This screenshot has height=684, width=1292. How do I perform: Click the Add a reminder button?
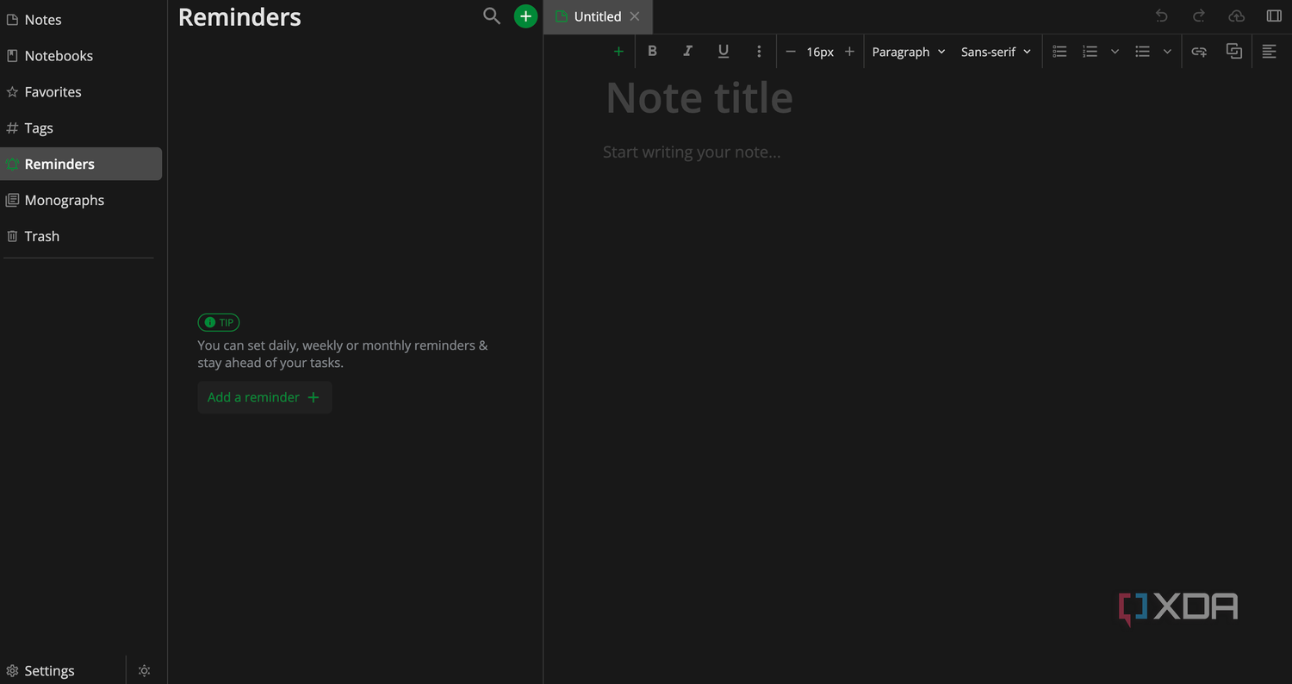coord(264,397)
